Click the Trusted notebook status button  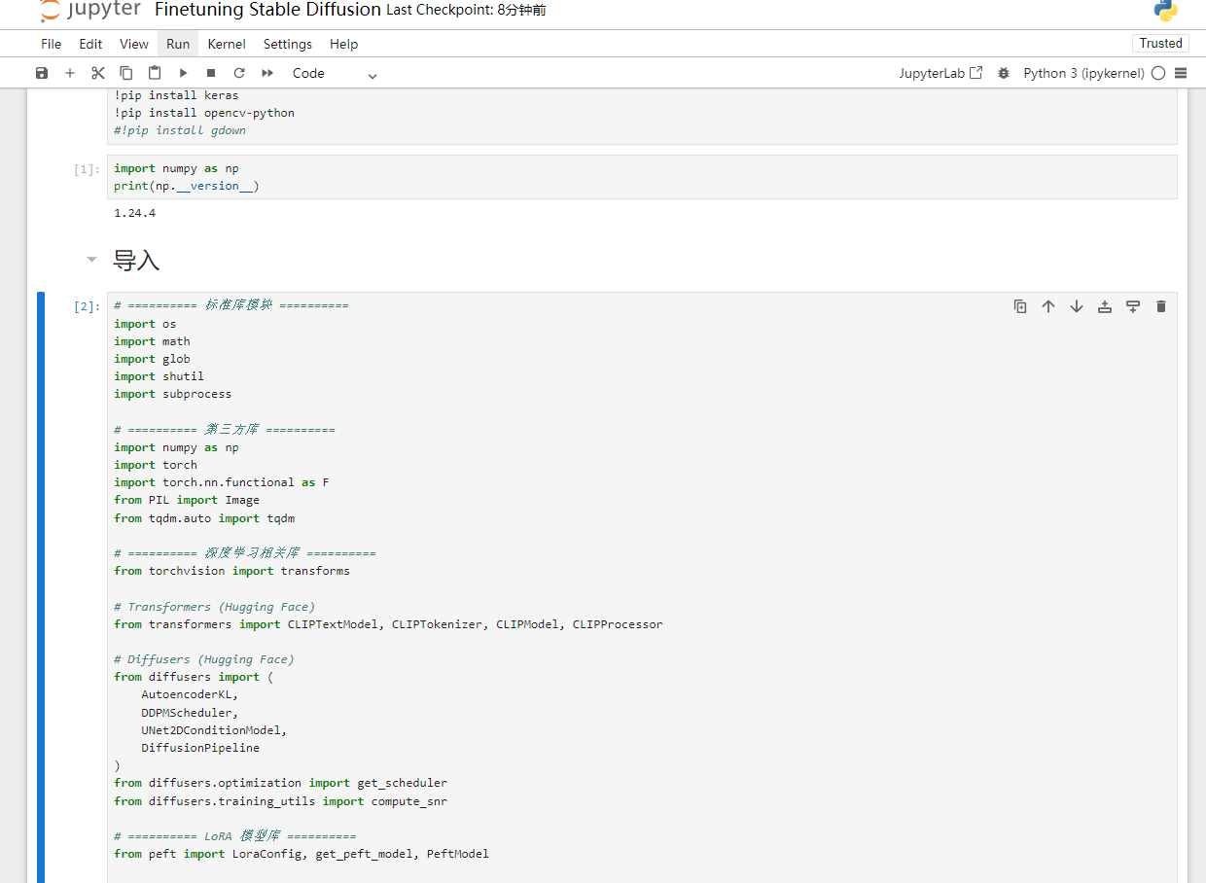[1160, 43]
